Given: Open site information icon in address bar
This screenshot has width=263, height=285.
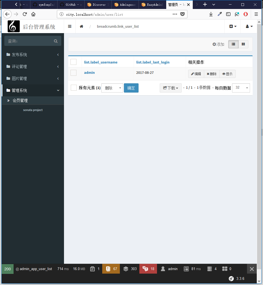Looking at the screenshot, I should pyautogui.click(x=62, y=14).
